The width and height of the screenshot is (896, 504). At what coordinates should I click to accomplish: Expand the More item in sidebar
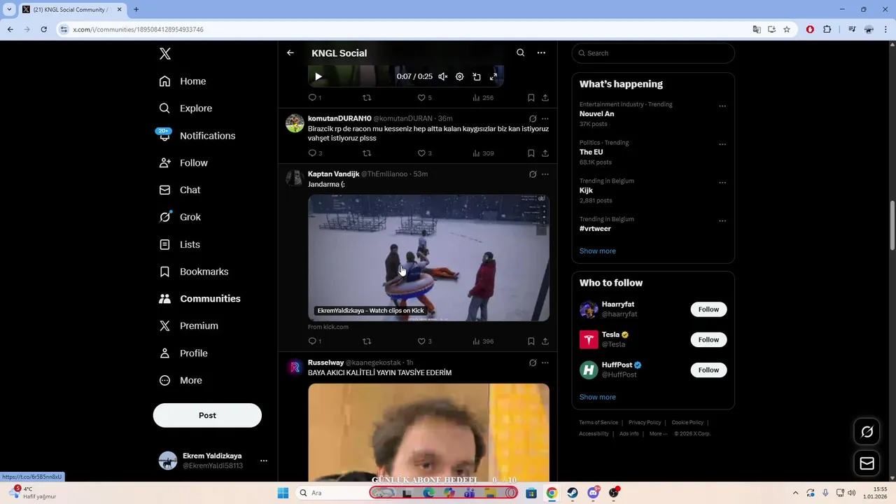click(x=181, y=381)
